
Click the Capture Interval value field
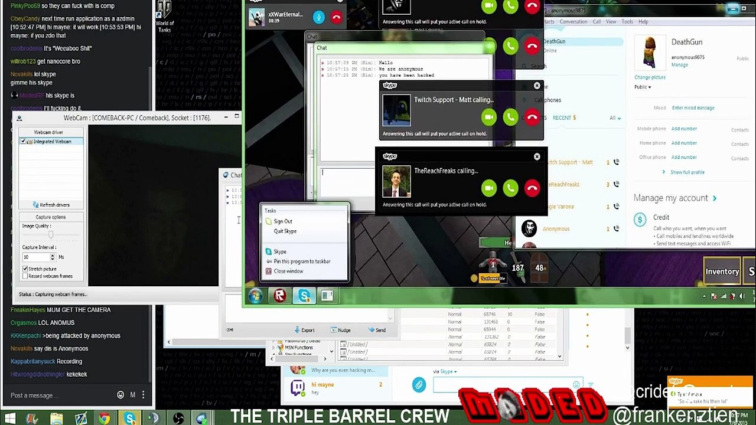click(35, 257)
